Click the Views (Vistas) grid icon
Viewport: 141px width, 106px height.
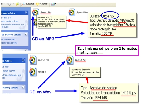(53, 4)
